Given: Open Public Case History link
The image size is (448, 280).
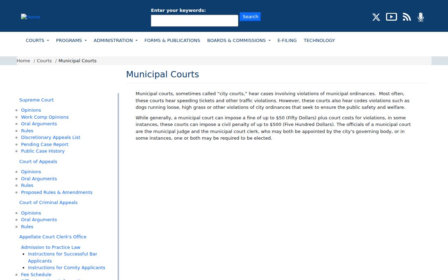Looking at the screenshot, I should [43, 151].
